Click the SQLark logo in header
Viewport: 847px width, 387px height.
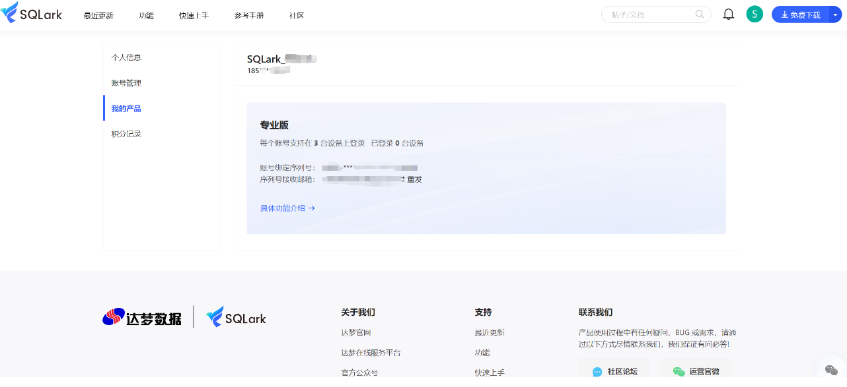(32, 14)
